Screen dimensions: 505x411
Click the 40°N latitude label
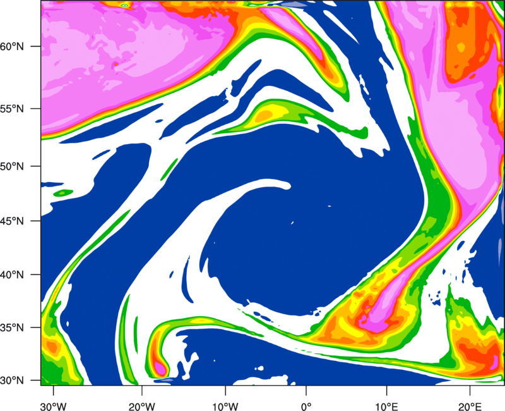[x=12, y=275]
